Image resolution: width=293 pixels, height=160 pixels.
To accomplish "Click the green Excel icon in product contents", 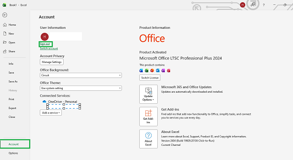I will pos(147,70).
